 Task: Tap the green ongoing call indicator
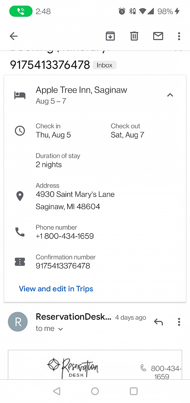(x=21, y=11)
